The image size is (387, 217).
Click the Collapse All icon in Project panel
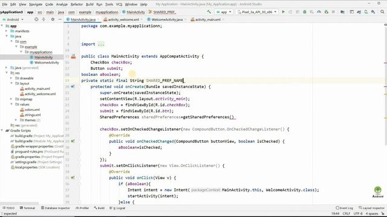click(x=44, y=19)
